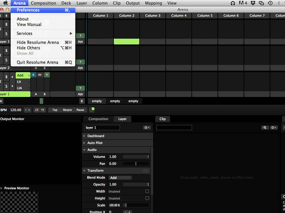Toggle layer 3 Solo S button
The width and height of the screenshot is (285, 213).
[6, 34]
